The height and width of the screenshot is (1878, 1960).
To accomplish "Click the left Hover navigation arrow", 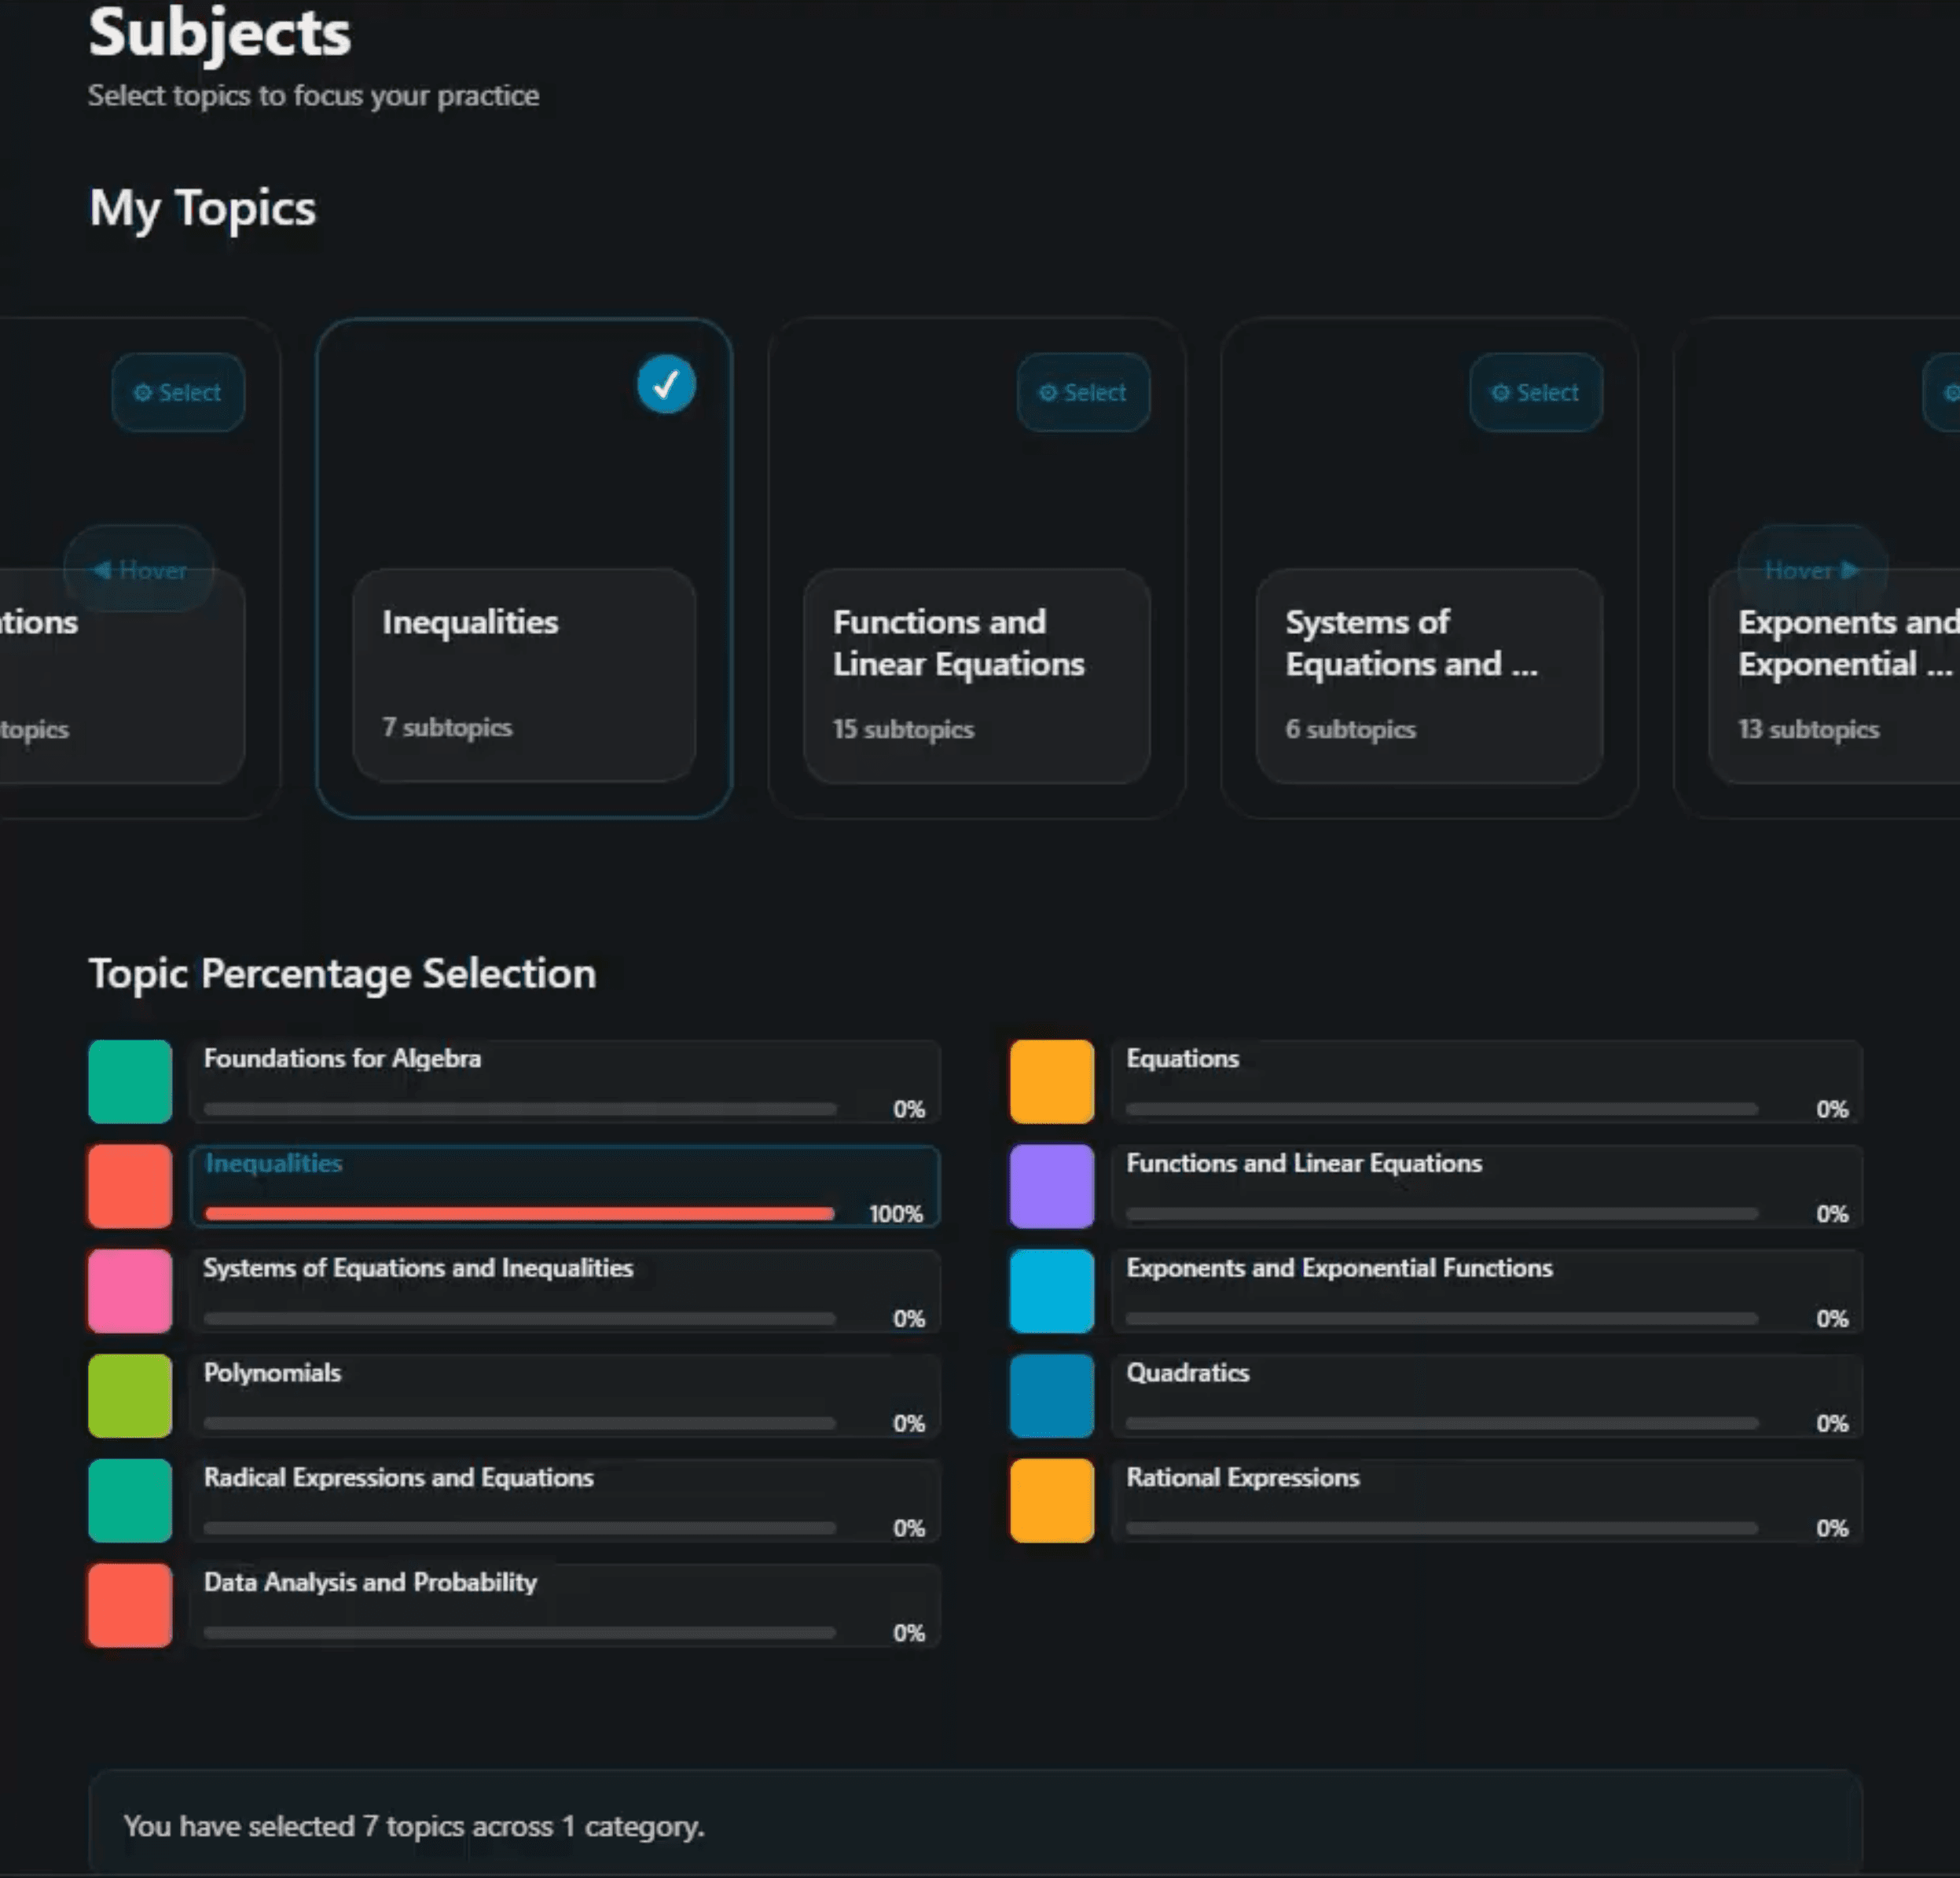I will click(139, 570).
